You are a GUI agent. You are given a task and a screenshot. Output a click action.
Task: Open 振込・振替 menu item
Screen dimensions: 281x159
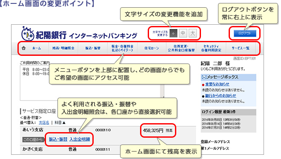(x=93, y=48)
